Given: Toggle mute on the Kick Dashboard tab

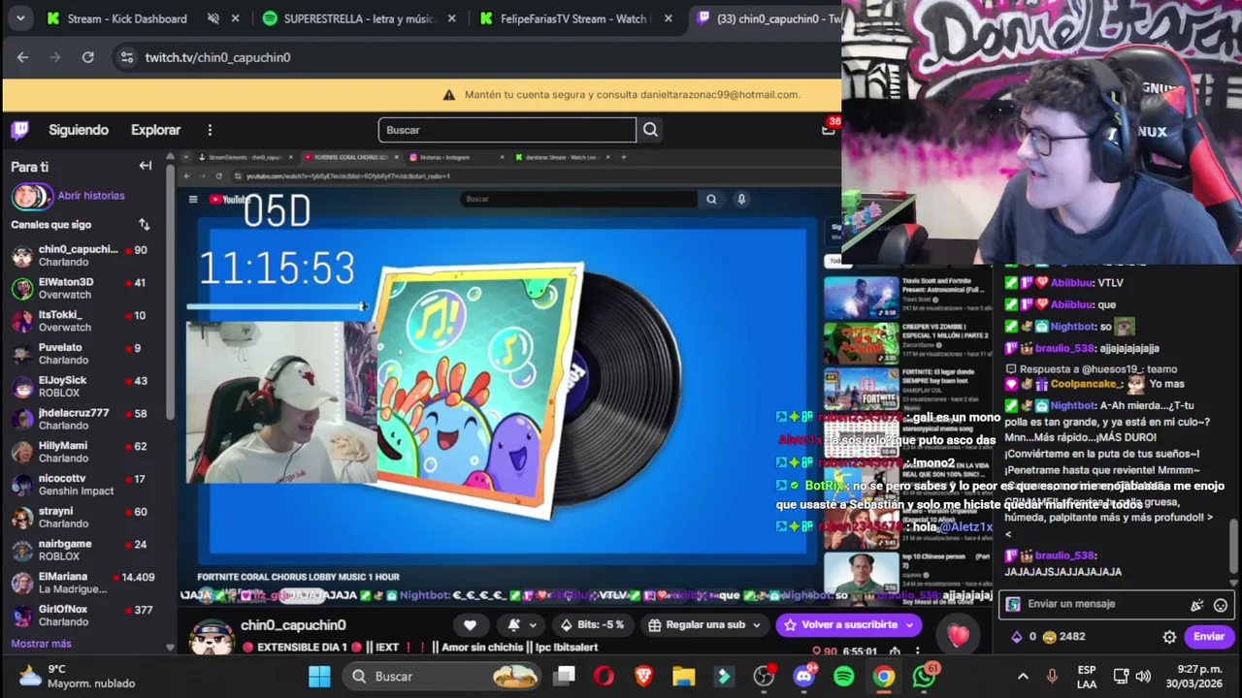Looking at the screenshot, I should [x=213, y=18].
